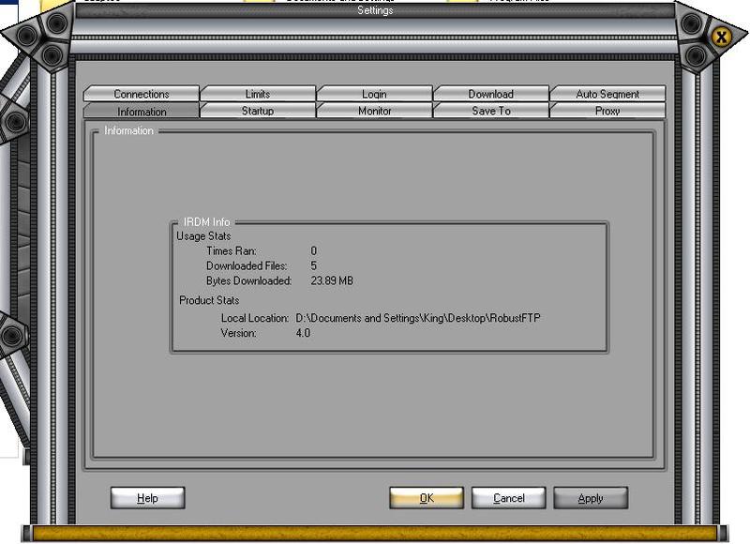
Task: Click the Settings title bar
Action: pos(375,11)
